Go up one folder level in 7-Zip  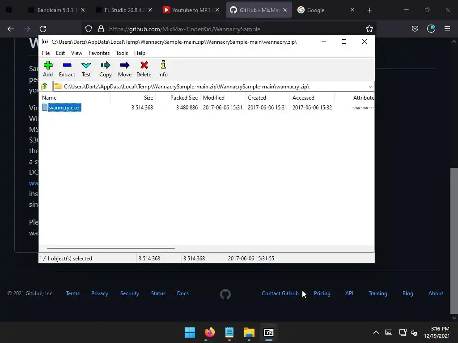pos(44,86)
